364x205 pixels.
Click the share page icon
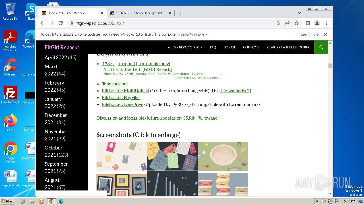[x=288, y=23]
